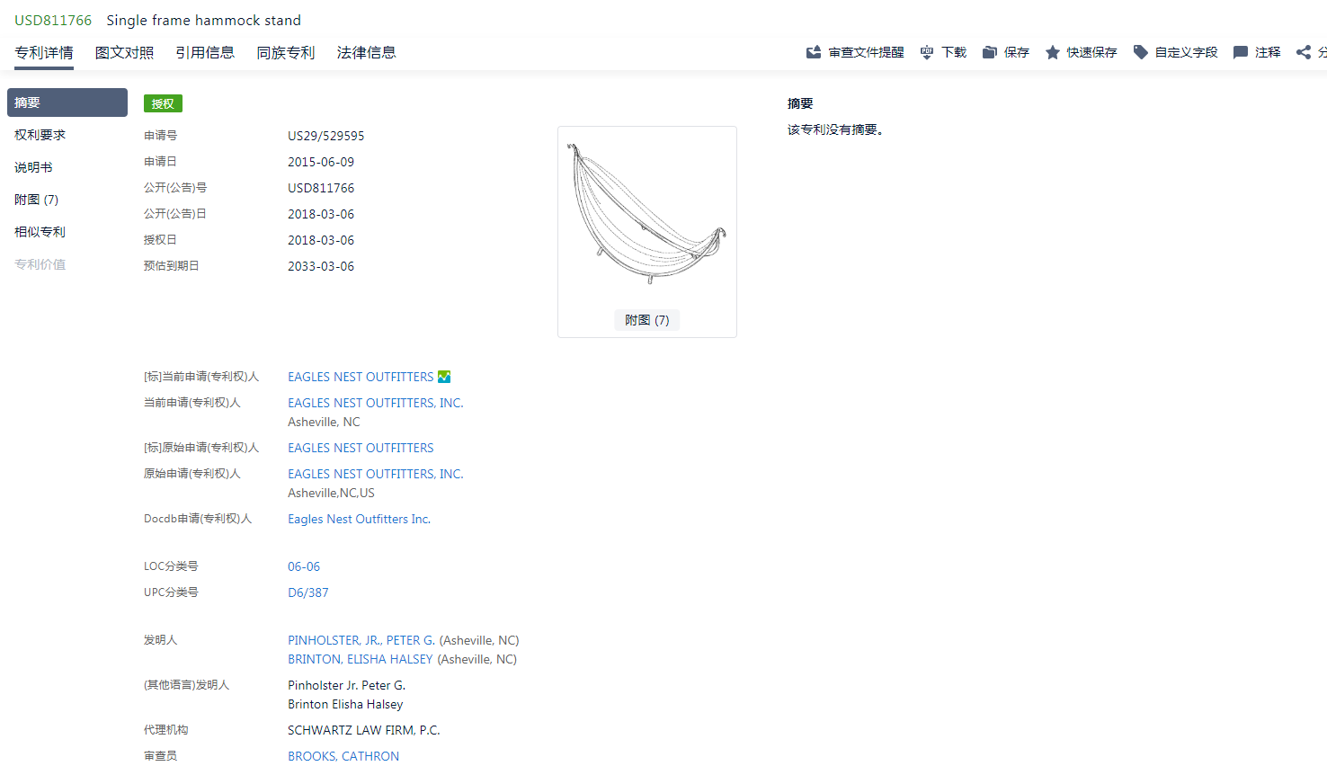1327x766 pixels.
Task: Click the download icon
Action: click(x=927, y=52)
